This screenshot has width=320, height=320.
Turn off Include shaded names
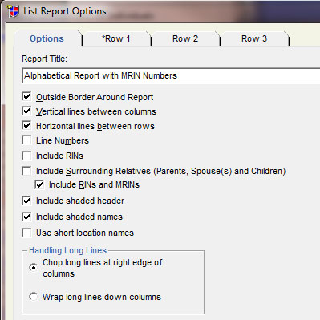[26, 217]
